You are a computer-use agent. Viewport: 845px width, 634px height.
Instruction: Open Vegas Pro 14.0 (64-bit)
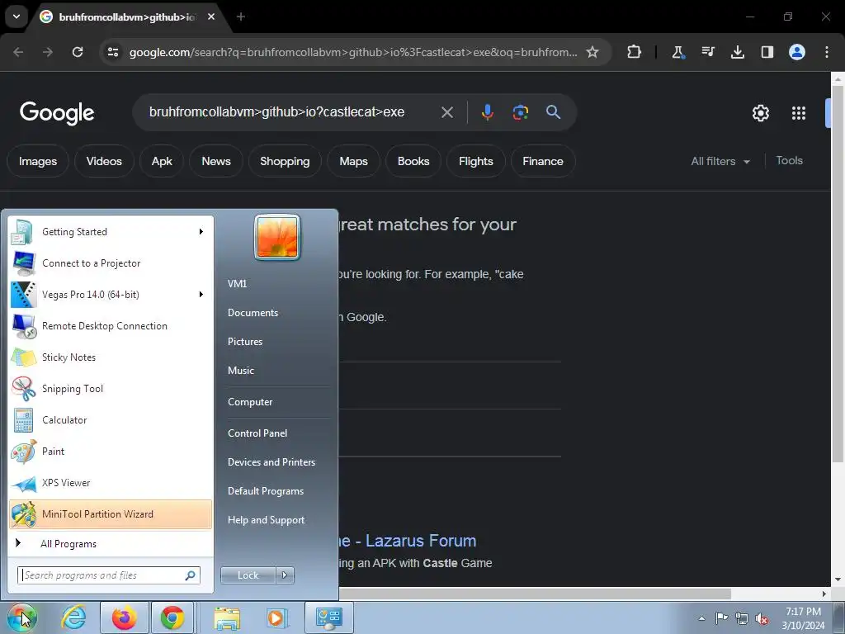(111, 295)
